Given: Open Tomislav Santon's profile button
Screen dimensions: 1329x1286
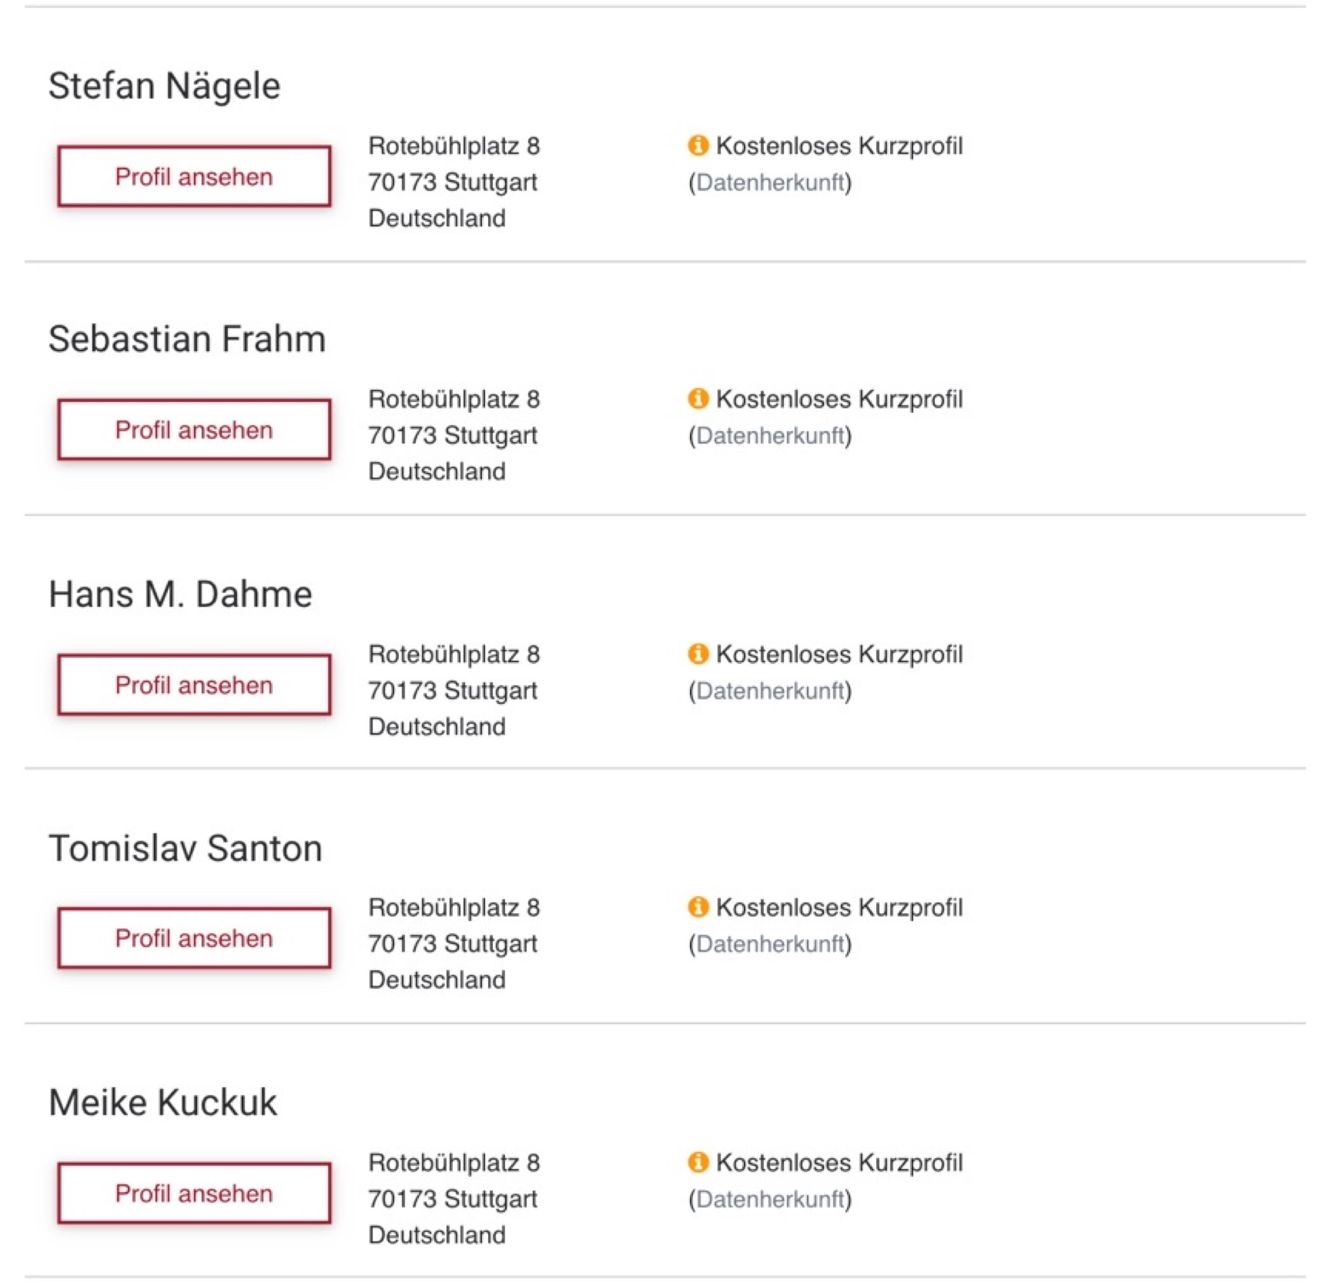Looking at the screenshot, I should [194, 938].
